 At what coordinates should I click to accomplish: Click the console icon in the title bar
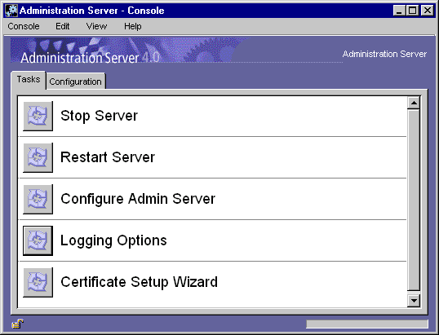(11, 11)
